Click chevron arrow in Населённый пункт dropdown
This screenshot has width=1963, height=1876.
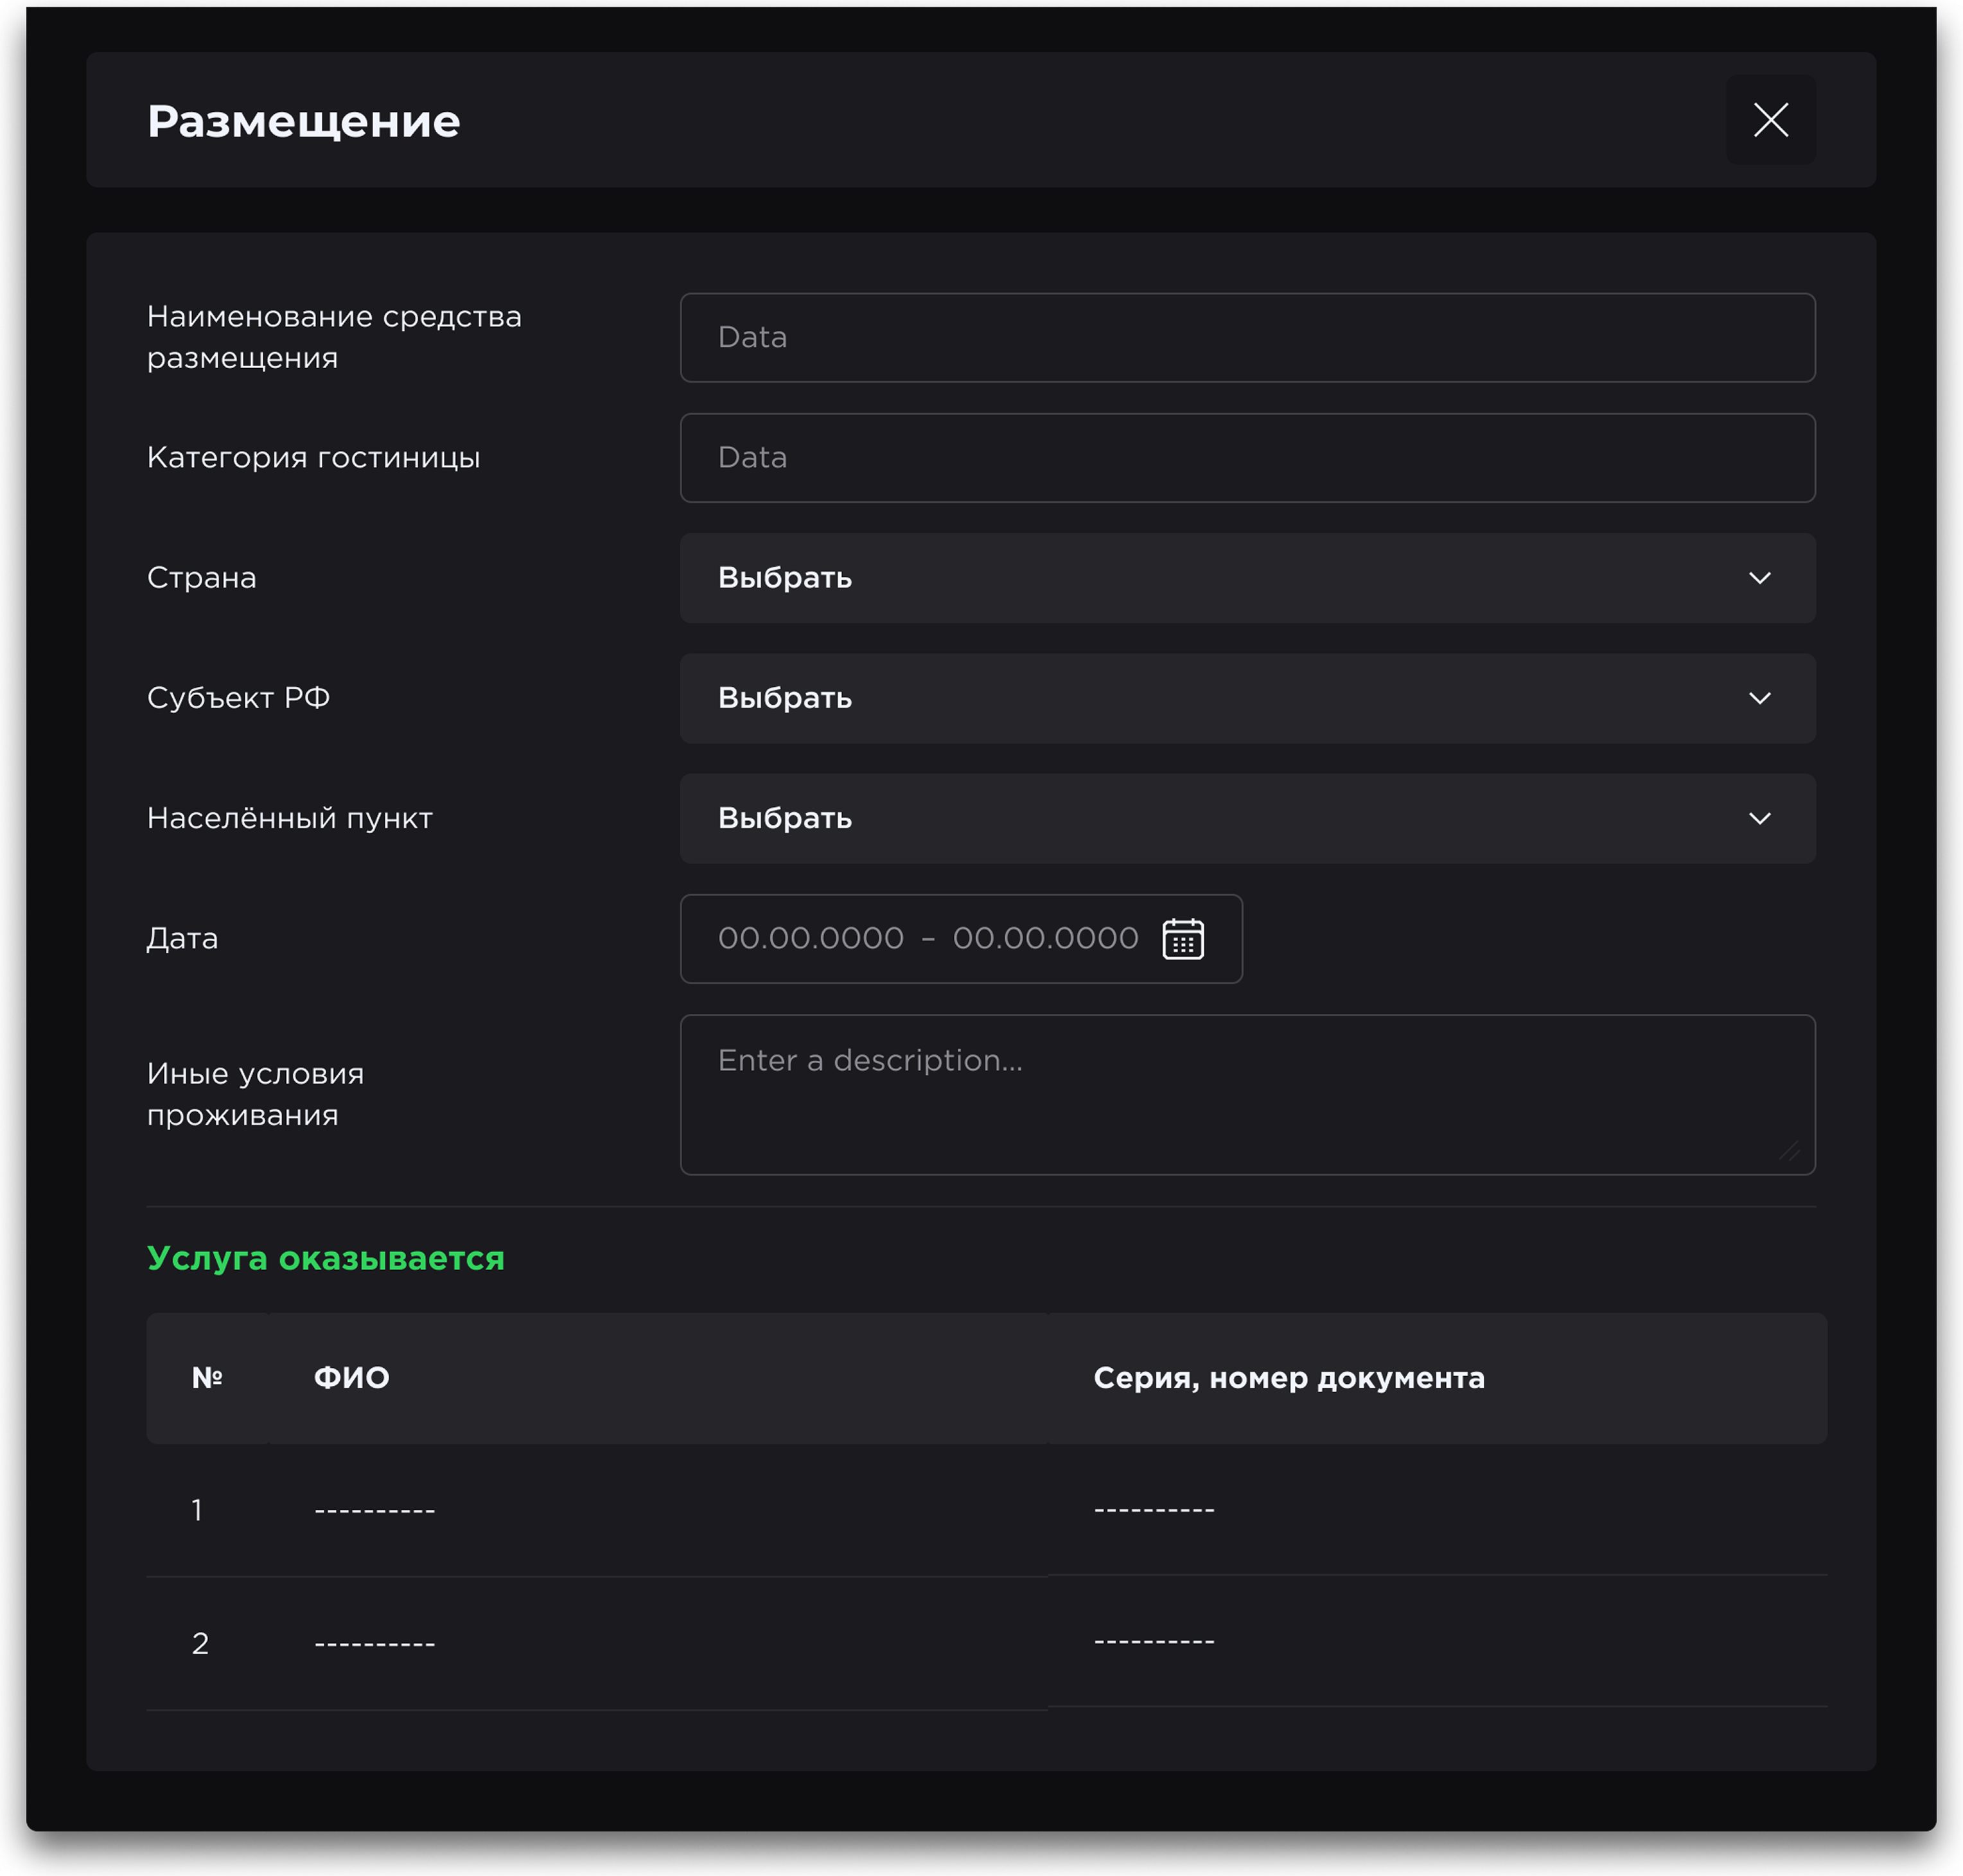pos(1759,818)
